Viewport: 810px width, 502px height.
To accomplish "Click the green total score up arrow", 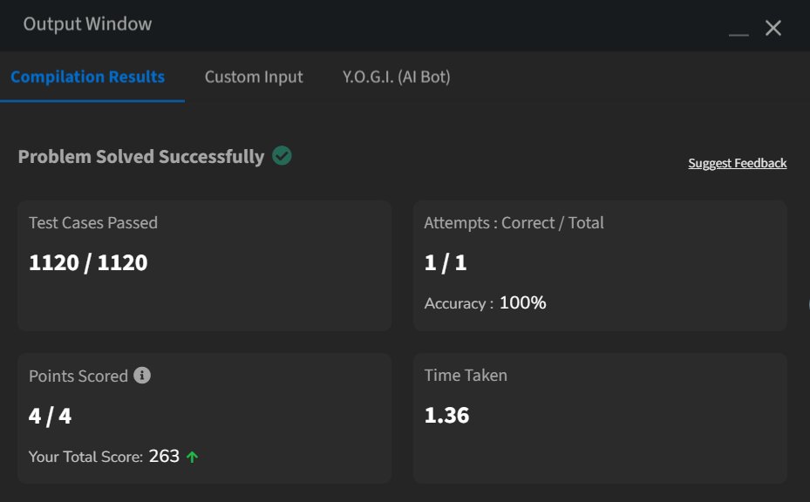I will coord(192,457).
